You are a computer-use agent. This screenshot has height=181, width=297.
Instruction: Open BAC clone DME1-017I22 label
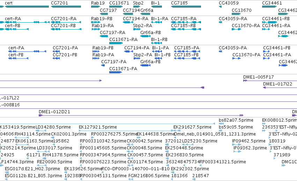pos(278,84)
